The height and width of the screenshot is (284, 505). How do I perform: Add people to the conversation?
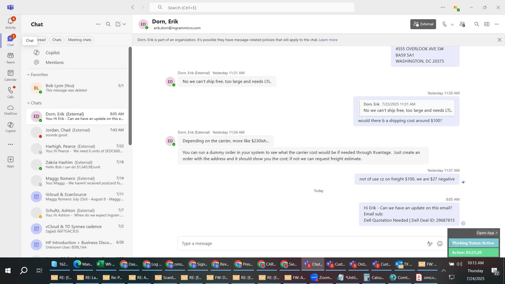(x=462, y=24)
